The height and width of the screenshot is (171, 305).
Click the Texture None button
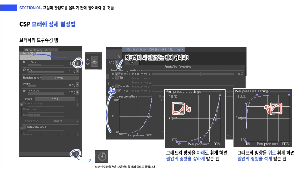(55, 99)
